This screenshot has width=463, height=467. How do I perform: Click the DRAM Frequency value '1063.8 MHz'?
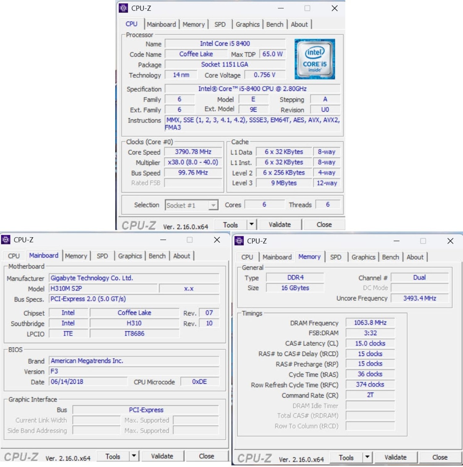(370, 323)
